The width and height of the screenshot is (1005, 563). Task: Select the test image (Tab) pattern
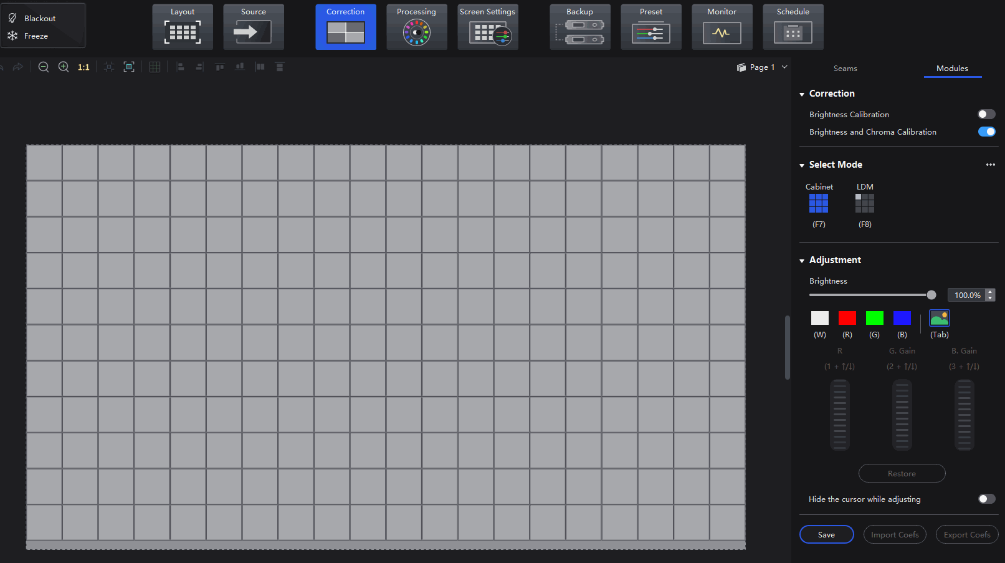click(940, 318)
